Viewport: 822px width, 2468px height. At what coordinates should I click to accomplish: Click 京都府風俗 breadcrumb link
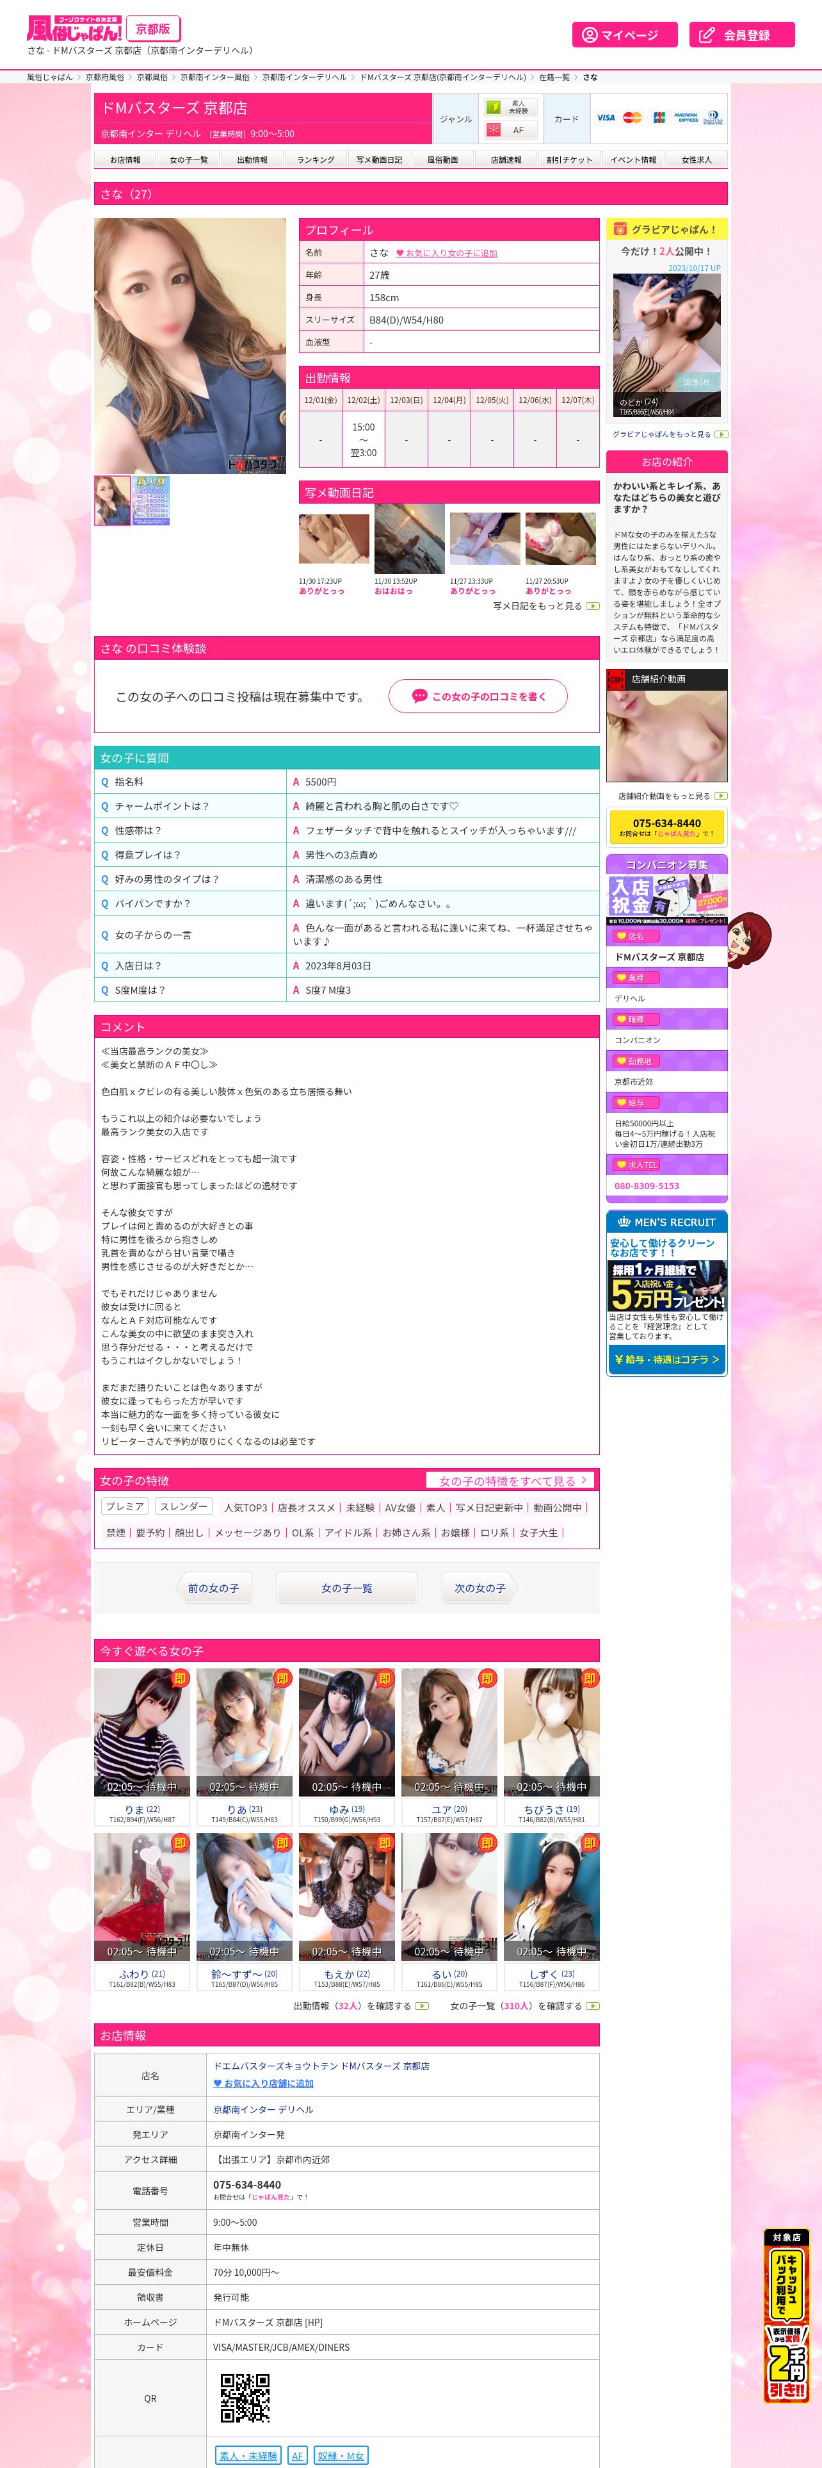[x=104, y=77]
